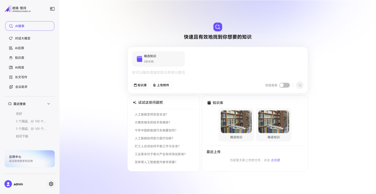Collapse the 最近搜索 chevron
Image resolution: width=376 pixels, height=194 pixels.
pos(49,104)
